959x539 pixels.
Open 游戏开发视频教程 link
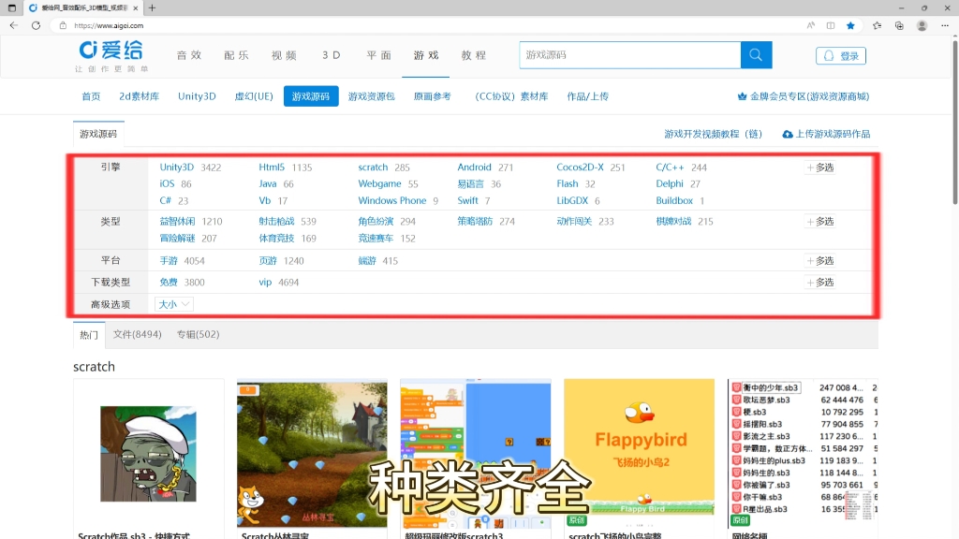tap(713, 134)
